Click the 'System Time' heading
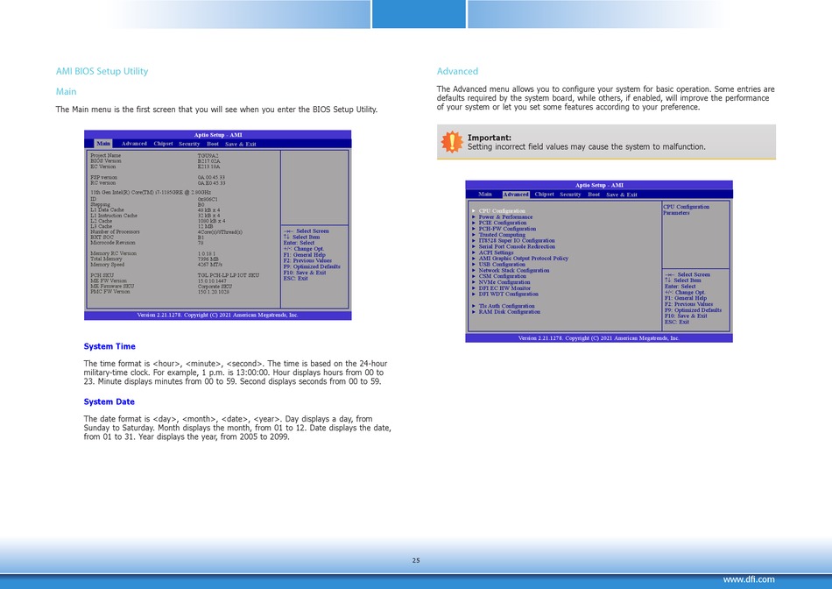Image resolution: width=832 pixels, height=589 pixels. (x=109, y=346)
